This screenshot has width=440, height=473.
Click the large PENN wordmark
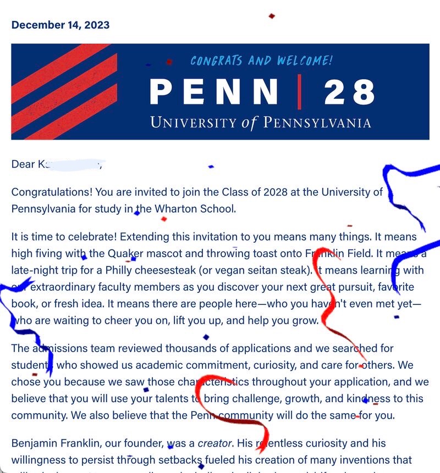click(x=215, y=92)
